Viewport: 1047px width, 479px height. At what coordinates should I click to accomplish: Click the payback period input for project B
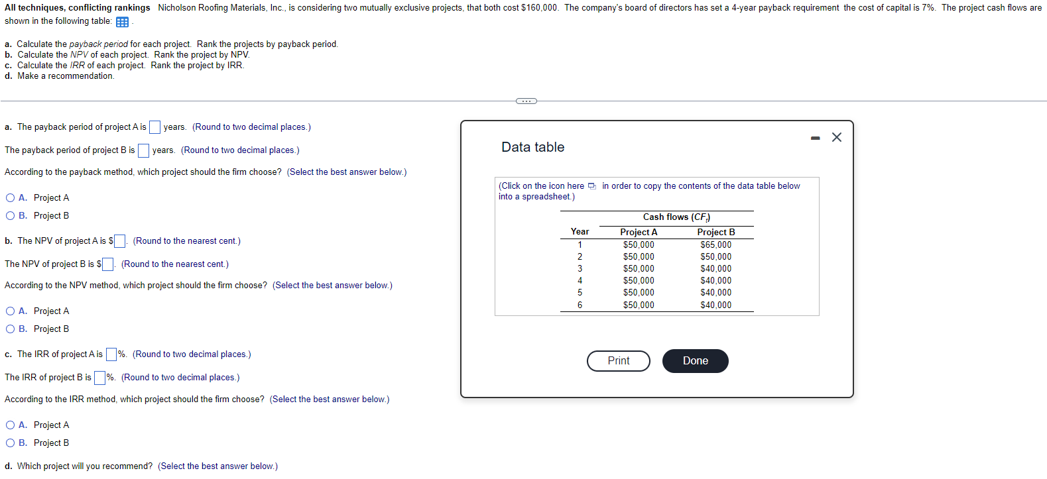[143, 150]
